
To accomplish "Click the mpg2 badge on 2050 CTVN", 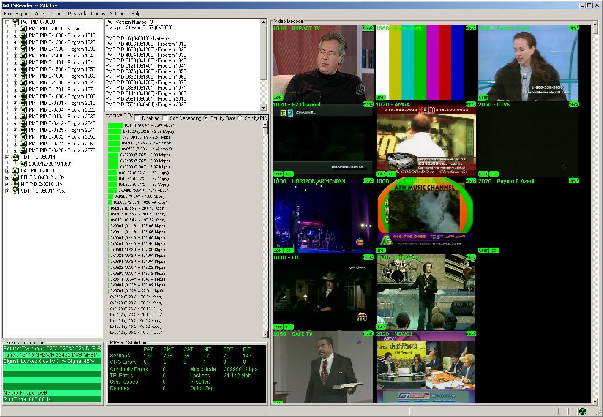I will point(573,104).
